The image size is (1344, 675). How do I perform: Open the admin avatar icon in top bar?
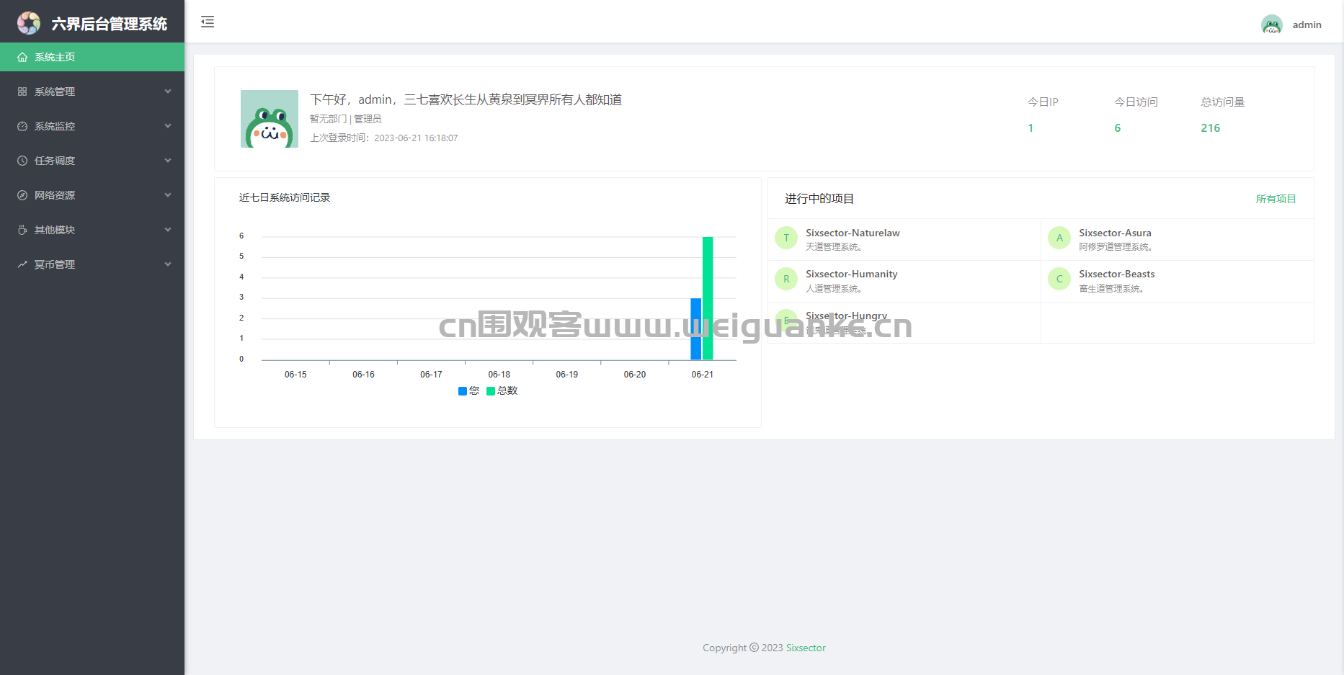(x=1272, y=24)
